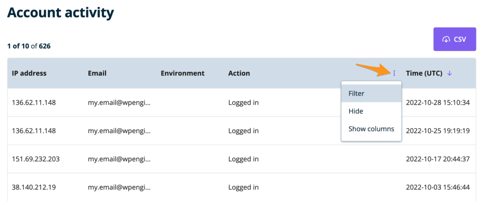Image resolution: width=484 pixels, height=201 pixels.
Task: Click Logged in for the 38.140.212.19 row
Action: (243, 187)
